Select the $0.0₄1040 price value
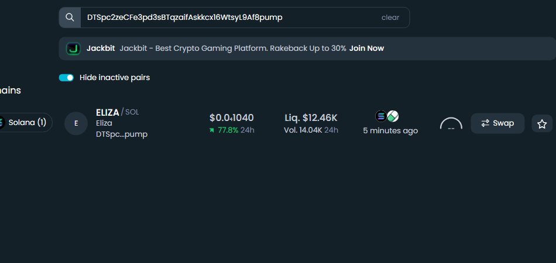This screenshot has height=263, width=556. click(x=232, y=117)
